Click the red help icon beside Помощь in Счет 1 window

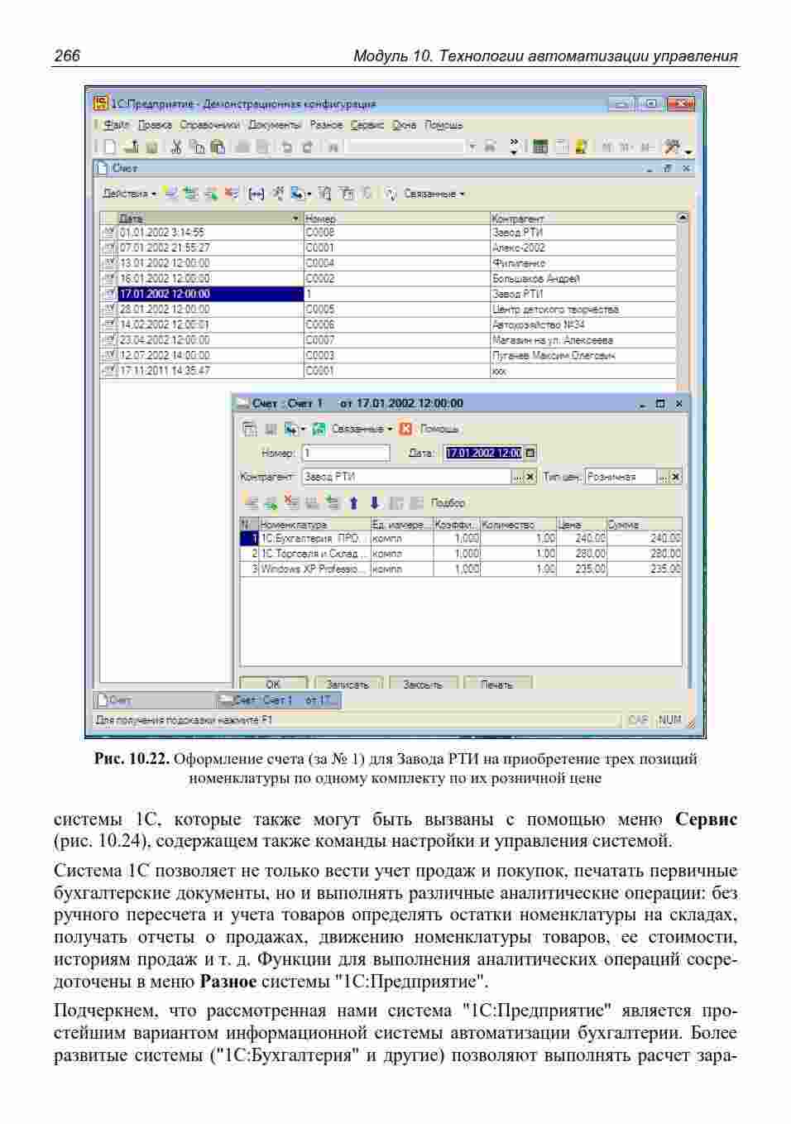(x=405, y=429)
